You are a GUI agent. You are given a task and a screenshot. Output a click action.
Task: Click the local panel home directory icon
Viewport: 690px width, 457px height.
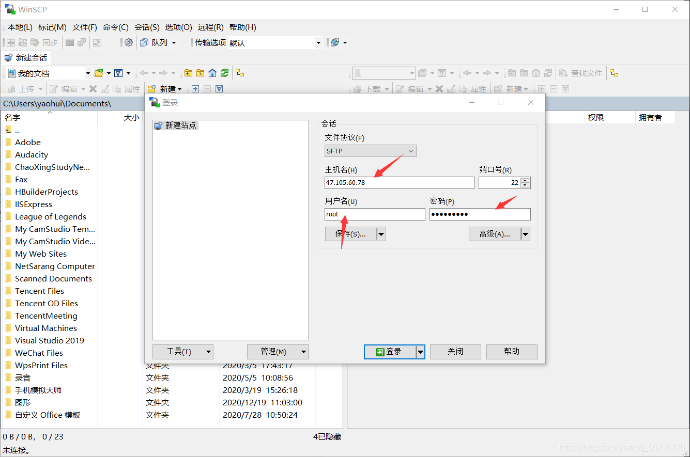pos(212,73)
